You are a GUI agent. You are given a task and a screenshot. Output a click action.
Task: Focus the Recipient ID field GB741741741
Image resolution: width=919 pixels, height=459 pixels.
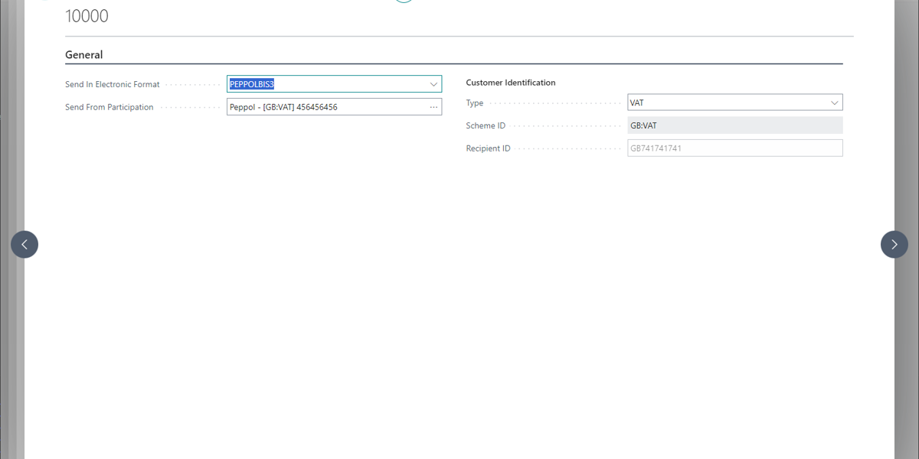(x=734, y=148)
